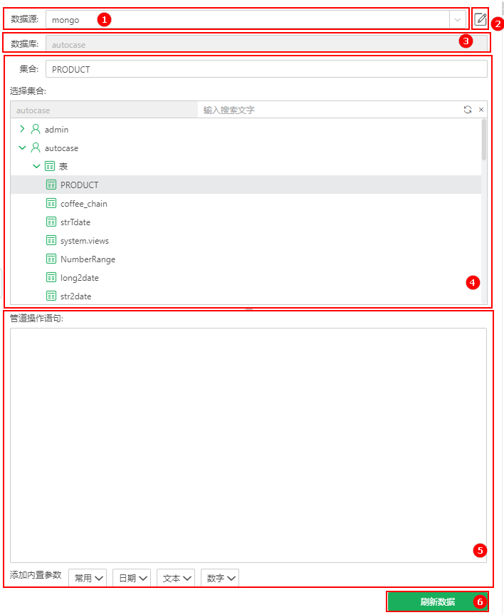Viewport: 504px width, 615px height.
Task: Select the PRODUCT collection row
Action: click(x=246, y=185)
